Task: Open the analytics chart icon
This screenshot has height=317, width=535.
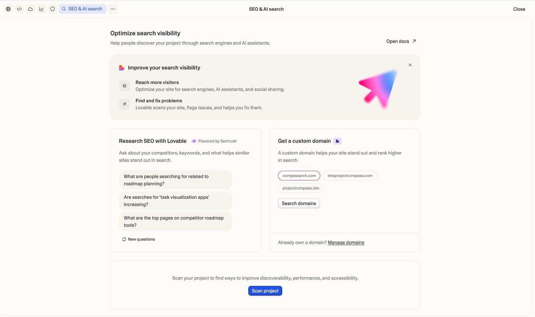Action: pyautogui.click(x=41, y=9)
